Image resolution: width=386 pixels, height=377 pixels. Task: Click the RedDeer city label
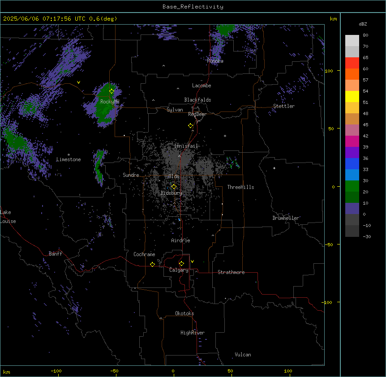(197, 114)
